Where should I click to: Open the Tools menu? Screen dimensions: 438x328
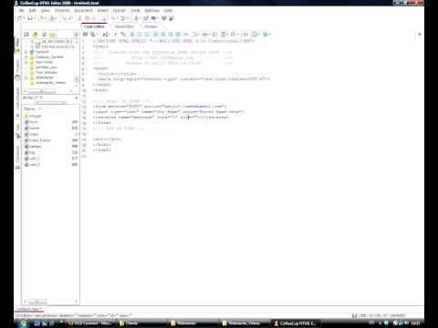135,10
